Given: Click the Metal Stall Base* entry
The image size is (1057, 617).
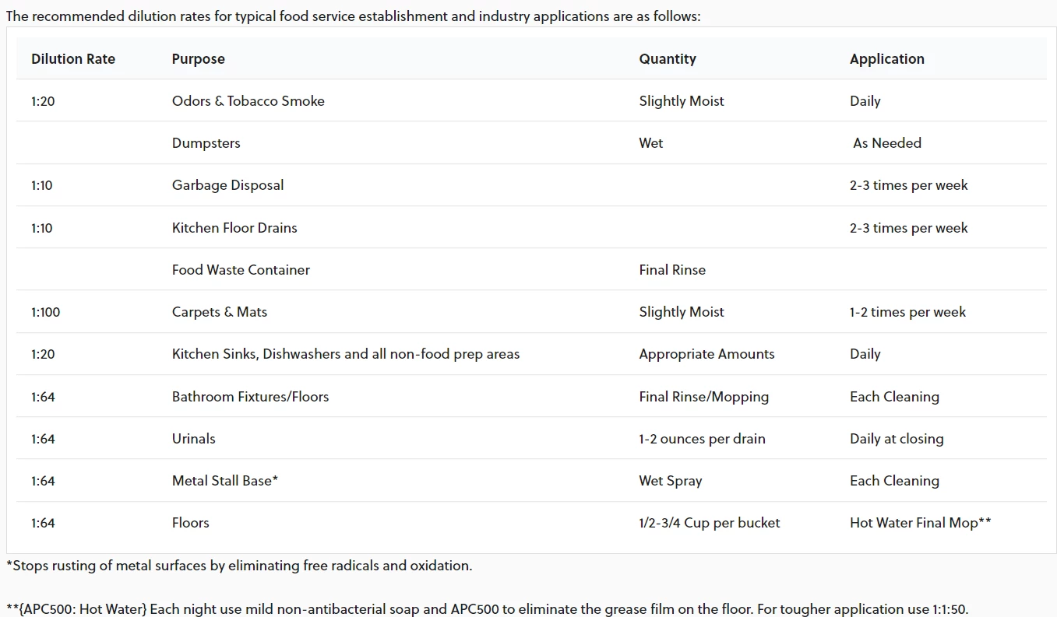Looking at the screenshot, I should [225, 481].
